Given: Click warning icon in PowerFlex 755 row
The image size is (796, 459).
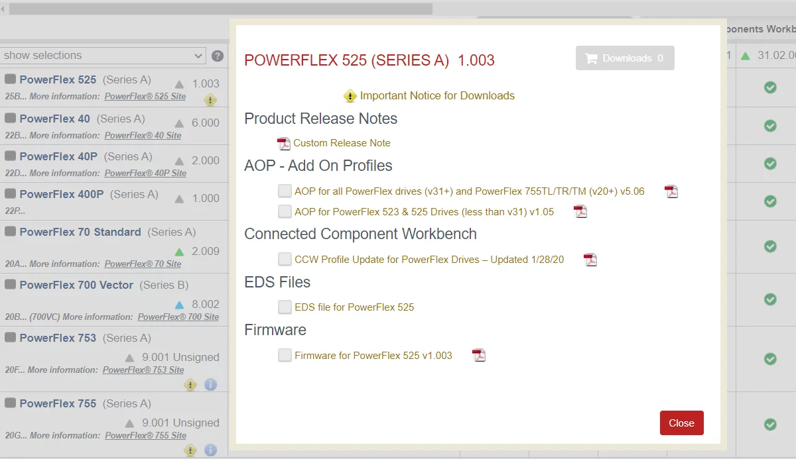Looking at the screenshot, I should (190, 450).
